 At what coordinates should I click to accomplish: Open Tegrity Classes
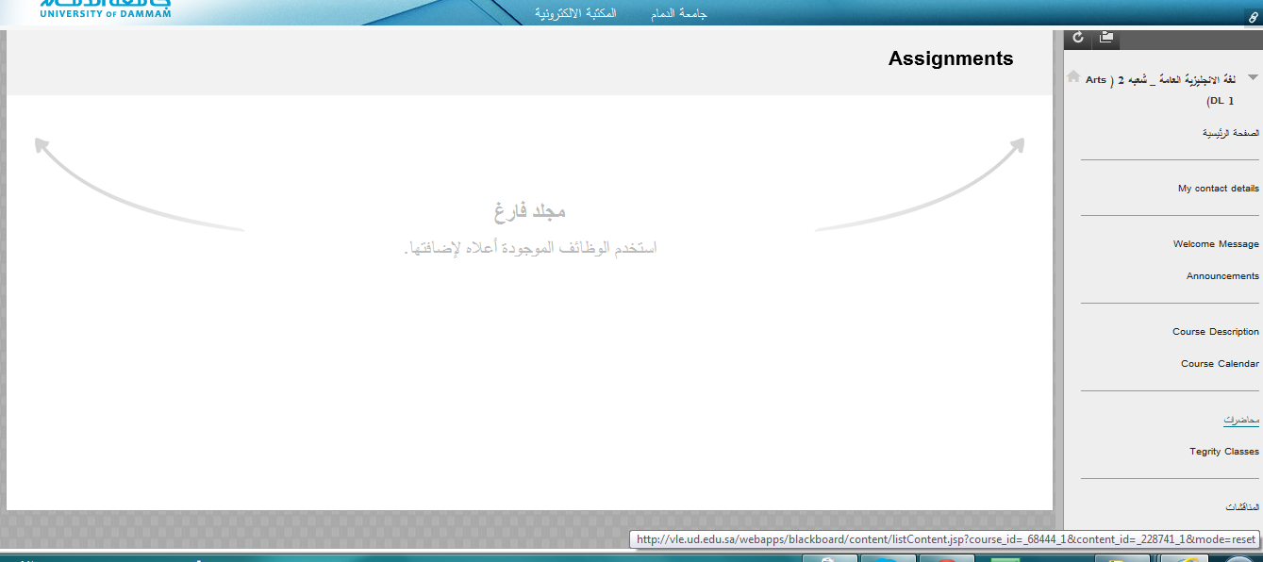pyautogui.click(x=1223, y=452)
